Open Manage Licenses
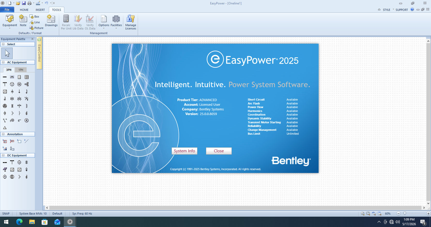 (x=131, y=22)
